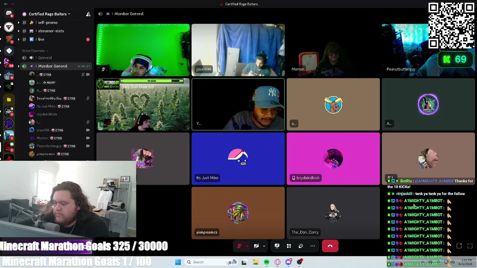The height and width of the screenshot is (268, 477).
Task: Open the invite people icon beside server name
Action: (88, 14)
